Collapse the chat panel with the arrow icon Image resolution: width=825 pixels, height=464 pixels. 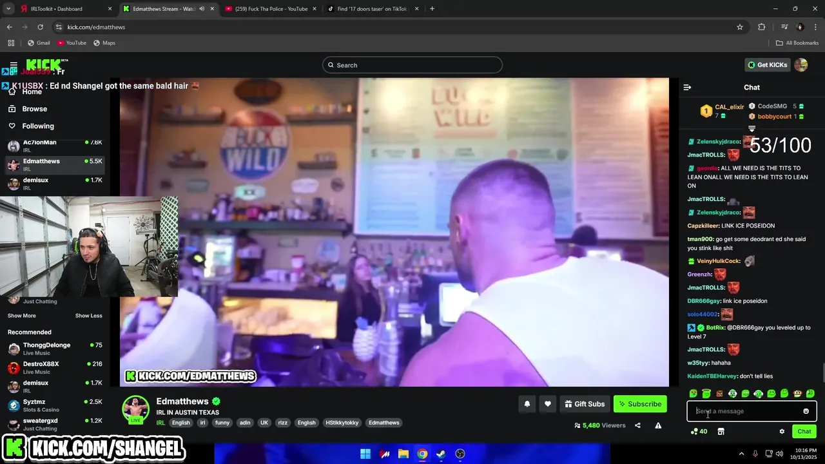click(687, 87)
